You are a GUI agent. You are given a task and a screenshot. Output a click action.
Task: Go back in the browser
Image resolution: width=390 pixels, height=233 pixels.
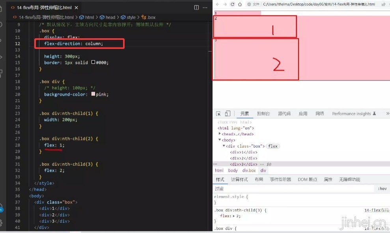pos(218,4)
